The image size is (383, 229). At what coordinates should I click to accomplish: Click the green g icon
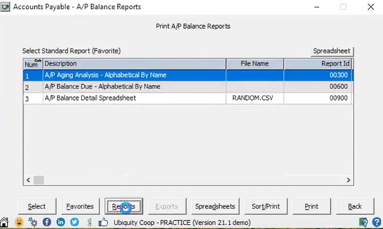click(89, 222)
